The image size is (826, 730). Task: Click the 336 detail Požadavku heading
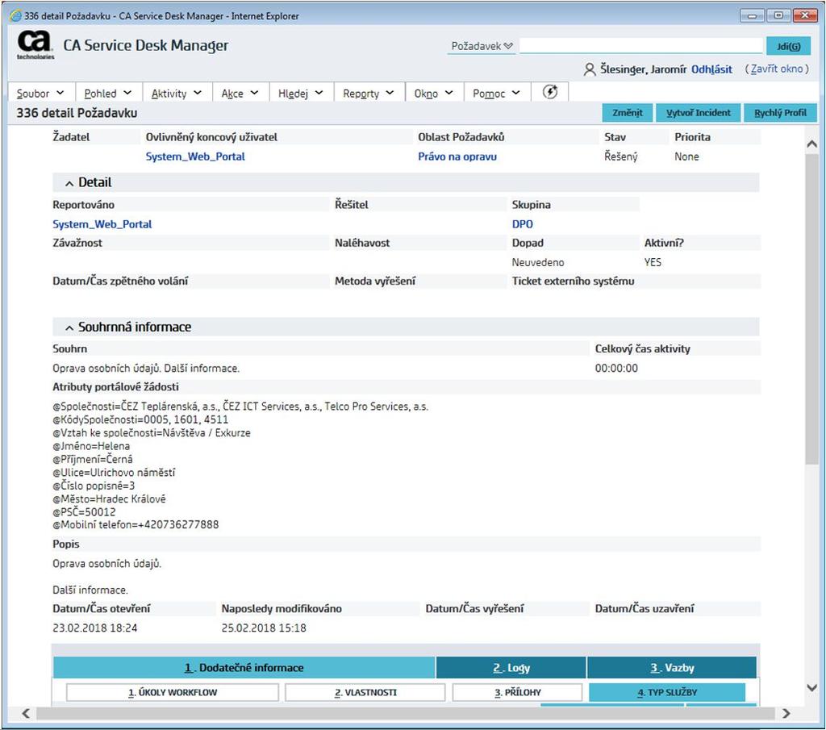coord(77,113)
